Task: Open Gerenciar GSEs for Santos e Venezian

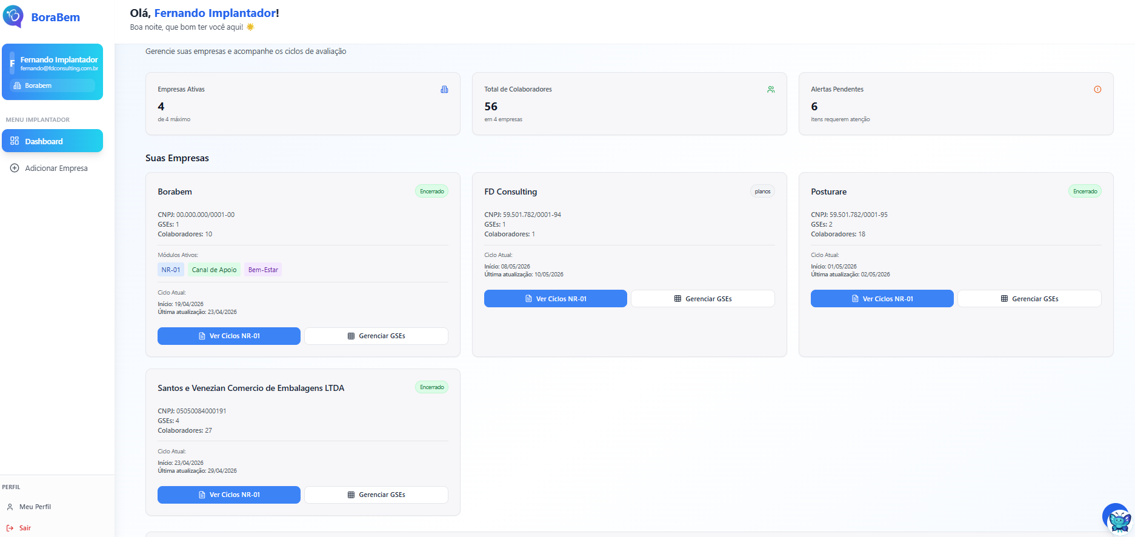Action: (x=376, y=495)
